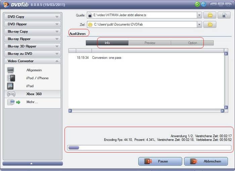Select the Allgemein monitor icon

pyautogui.click(x=11, y=70)
